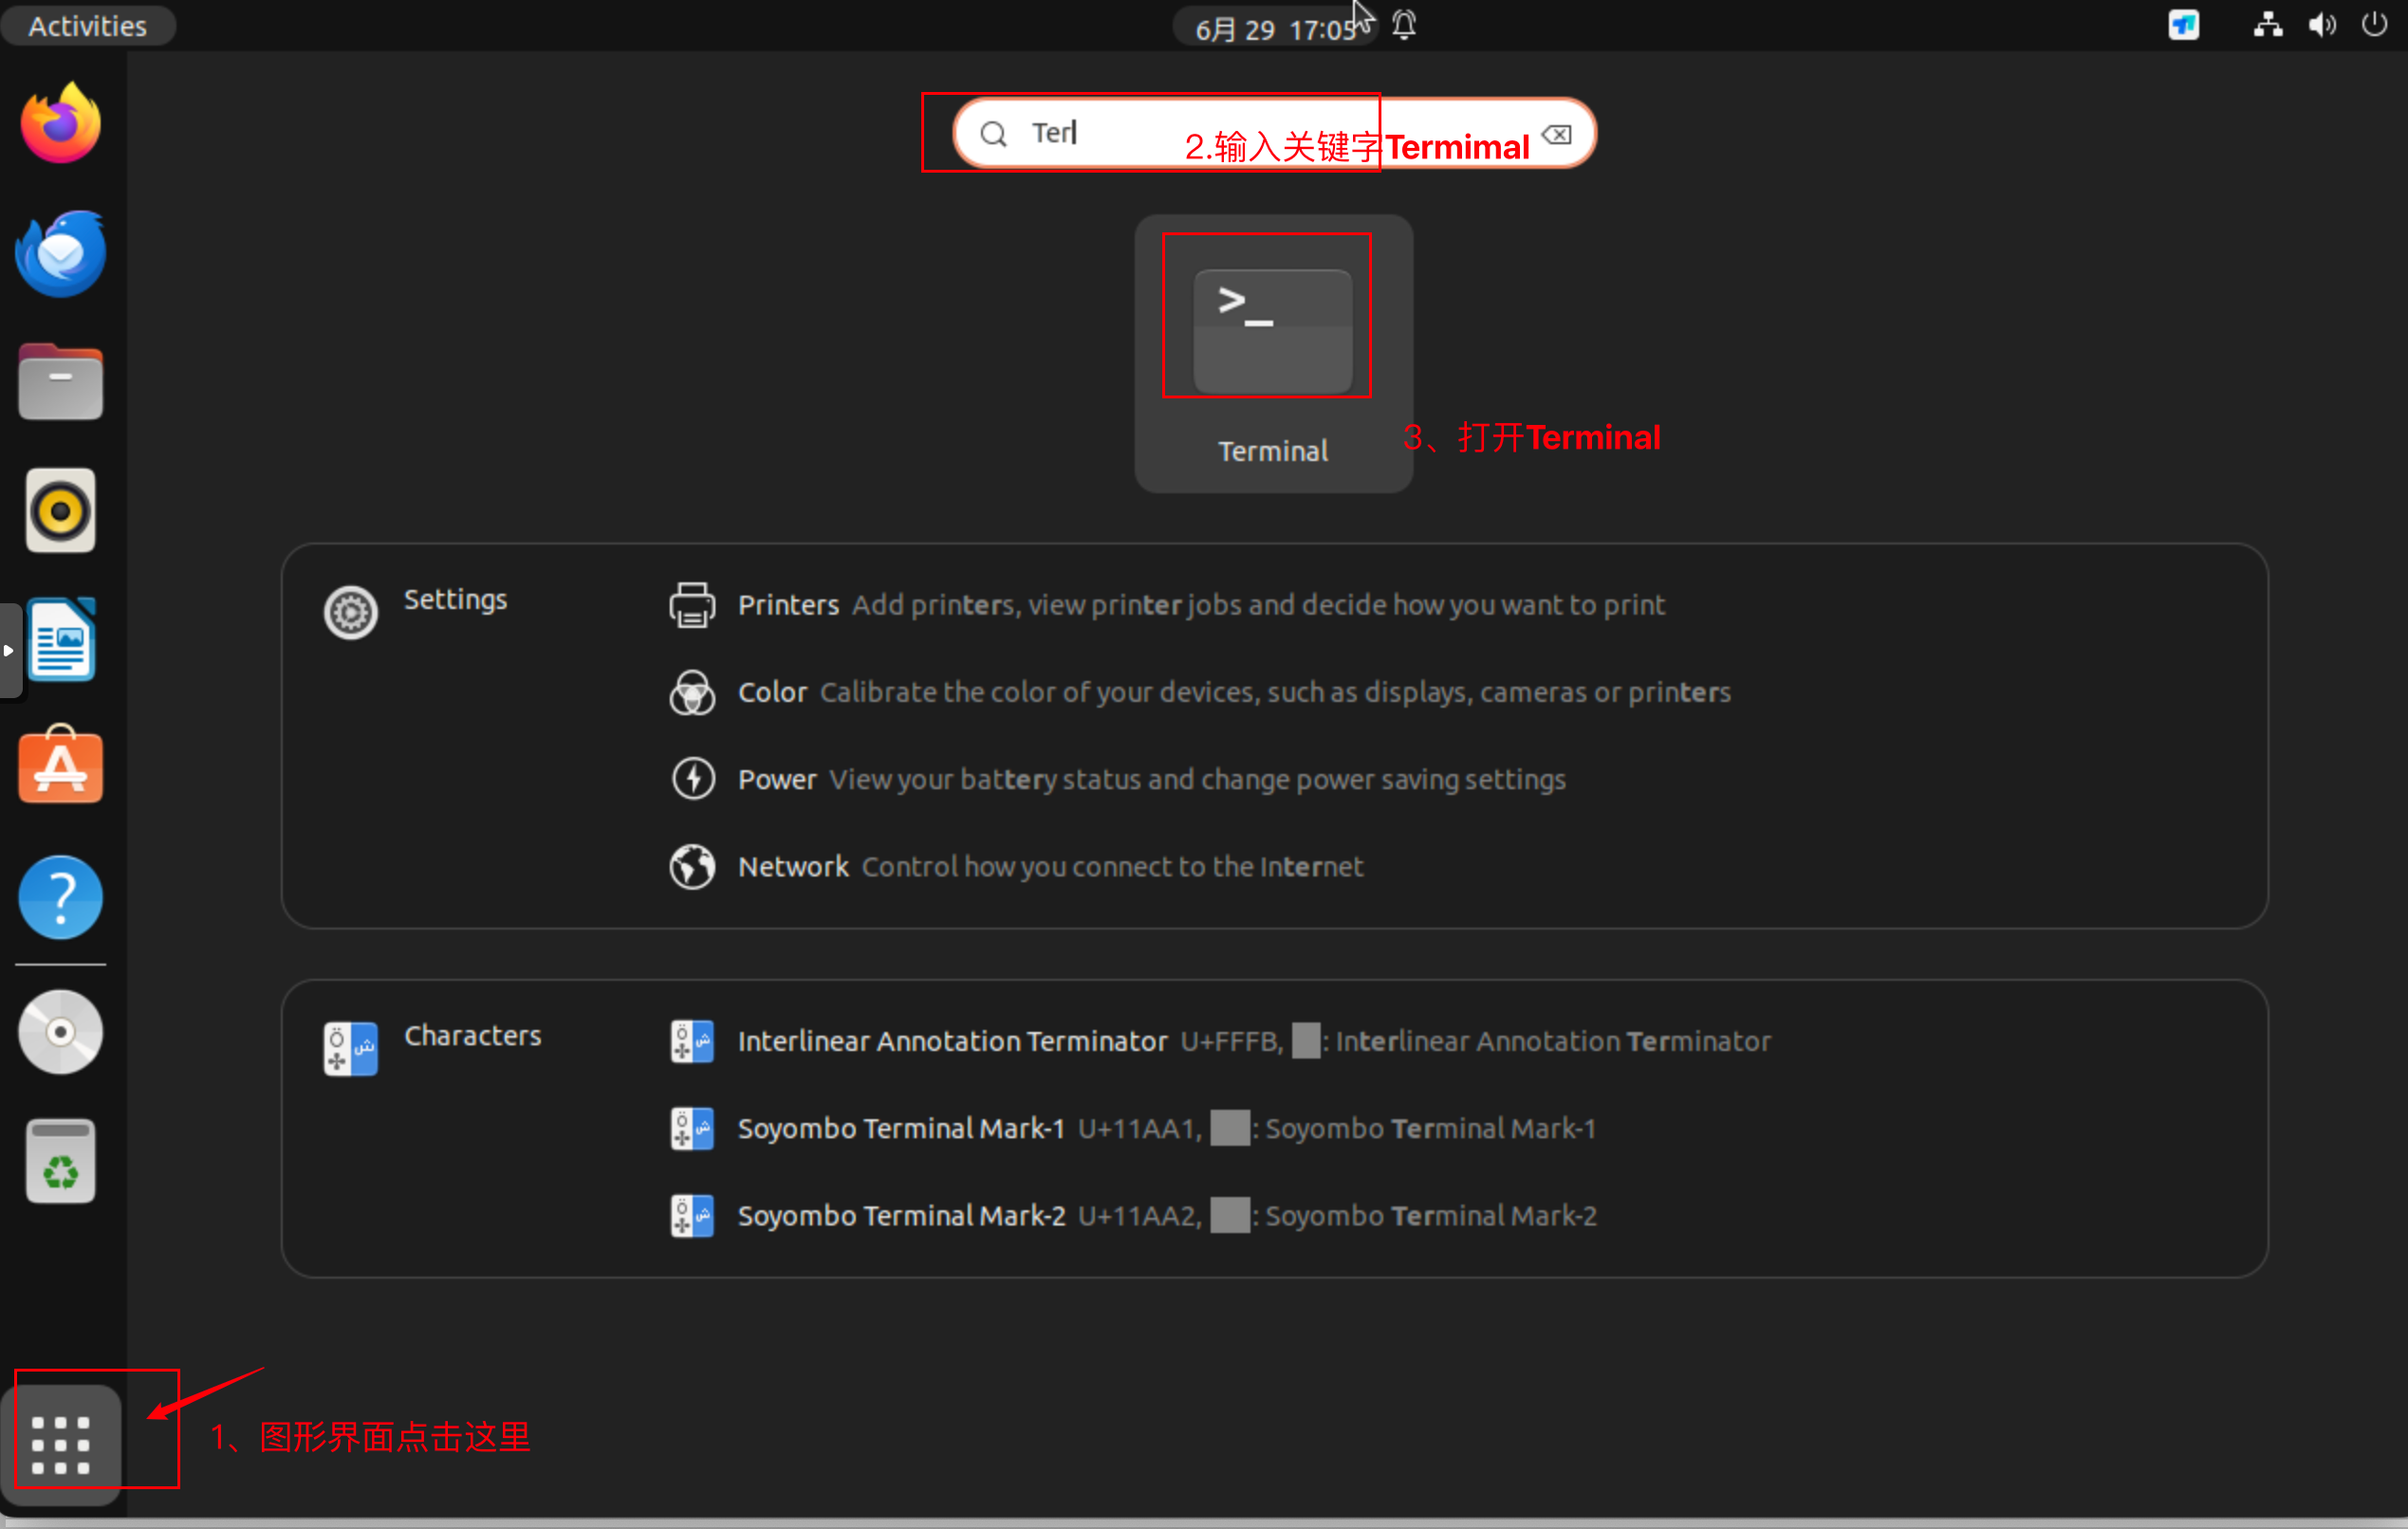Launch Firefox from the dock

(x=60, y=124)
